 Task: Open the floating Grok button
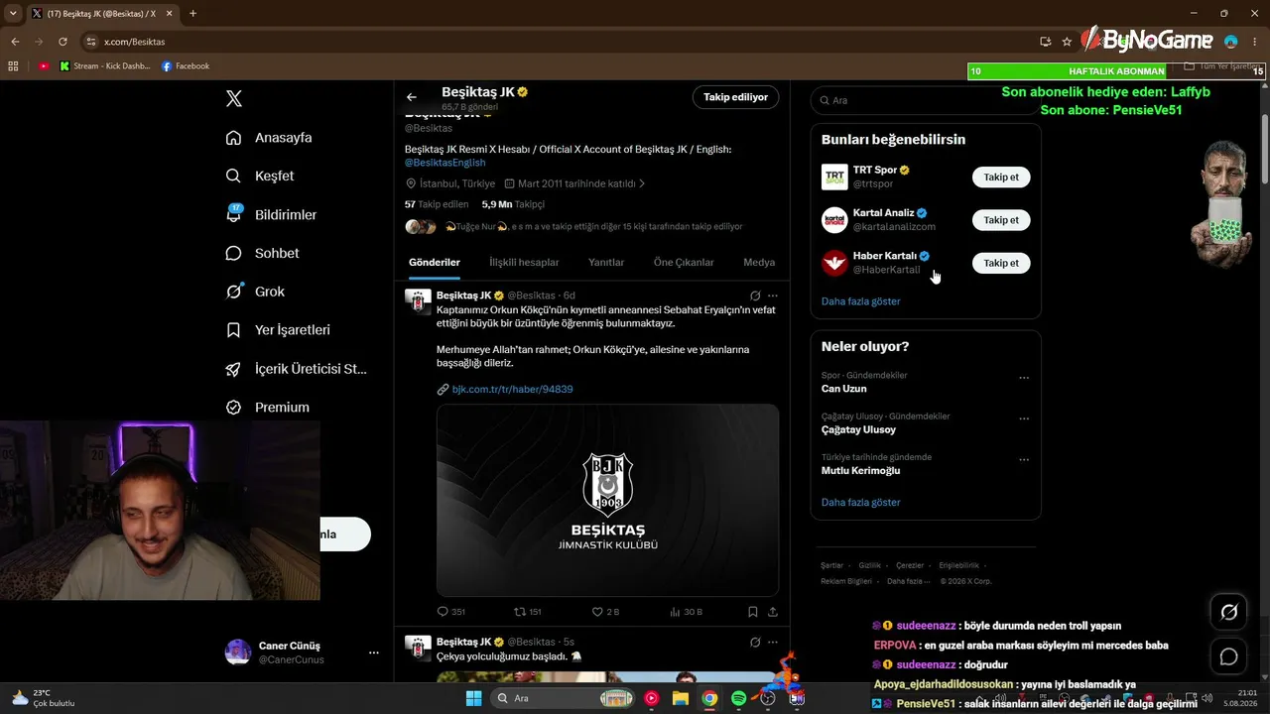[1228, 612]
